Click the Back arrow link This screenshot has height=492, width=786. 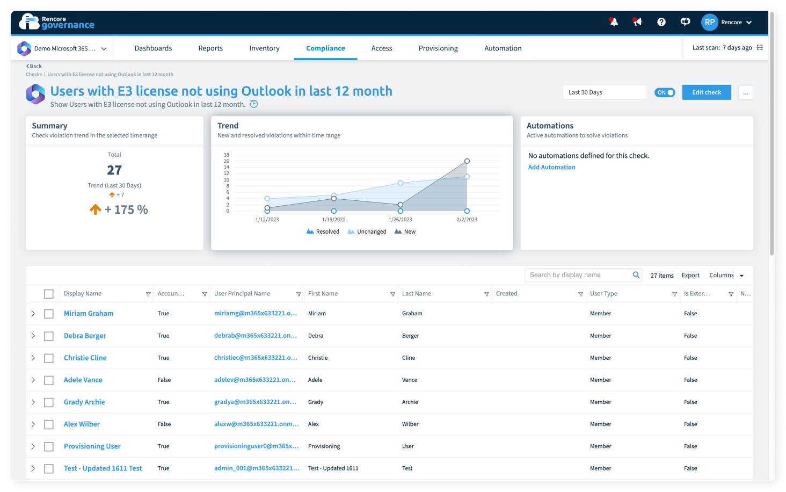pyautogui.click(x=34, y=66)
